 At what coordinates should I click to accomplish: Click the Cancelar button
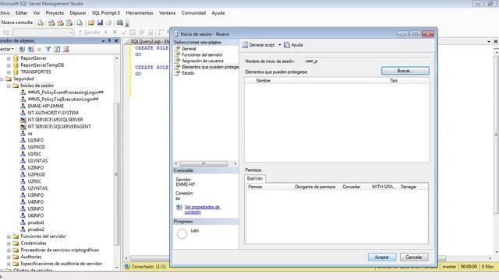coord(414,257)
